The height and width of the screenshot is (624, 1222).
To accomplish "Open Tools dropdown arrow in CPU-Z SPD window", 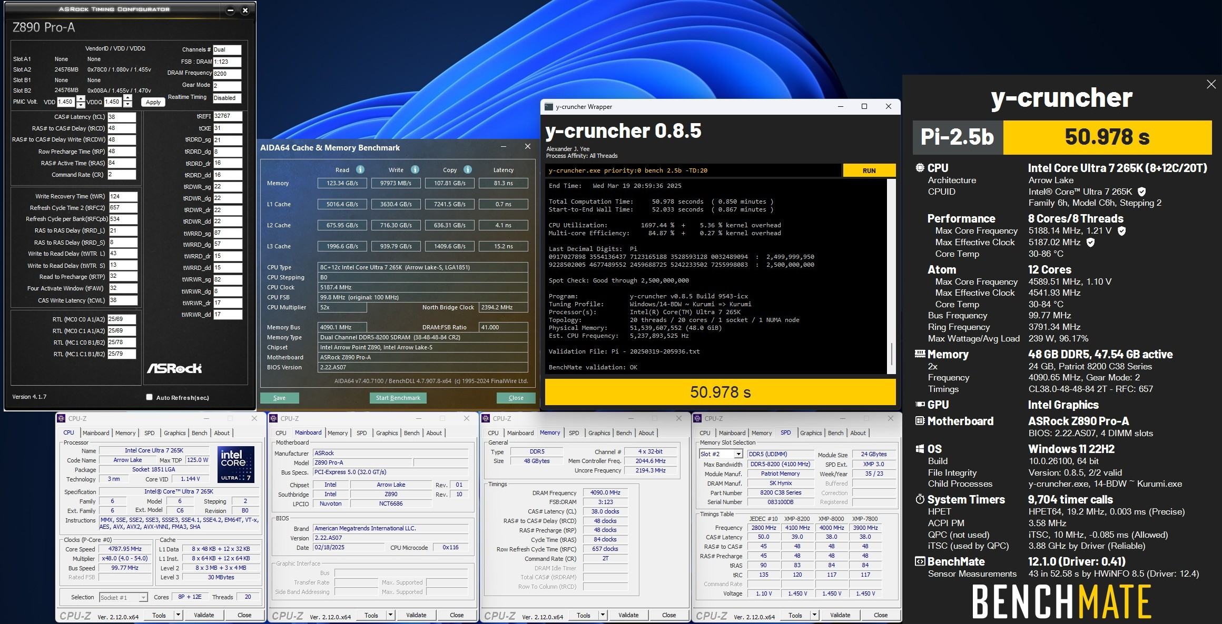I will [814, 615].
